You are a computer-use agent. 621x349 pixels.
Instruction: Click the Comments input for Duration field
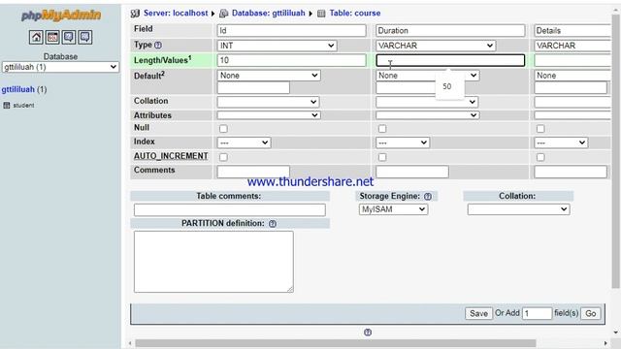pyautogui.click(x=411, y=172)
